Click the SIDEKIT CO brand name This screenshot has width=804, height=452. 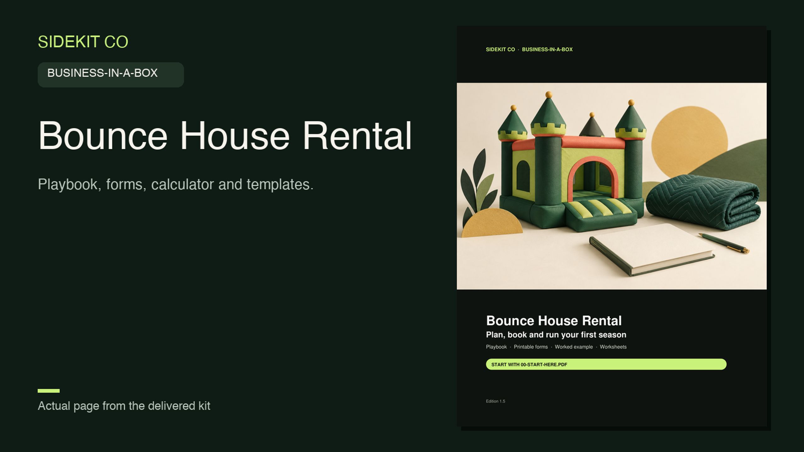(x=83, y=42)
